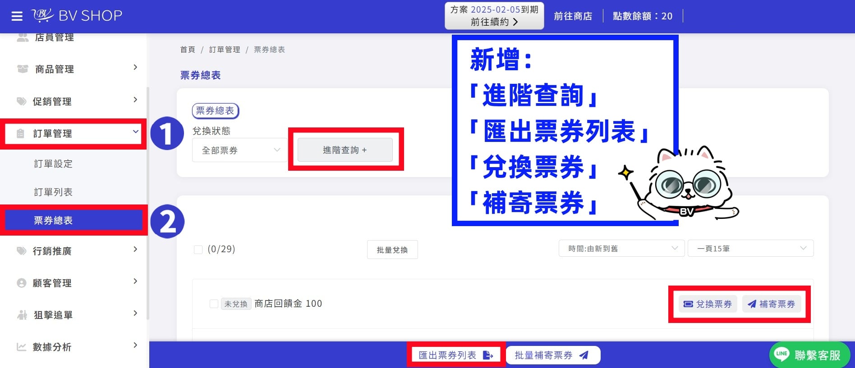Click the 數據分析 chart icon
The image size is (855, 368).
(x=21, y=347)
